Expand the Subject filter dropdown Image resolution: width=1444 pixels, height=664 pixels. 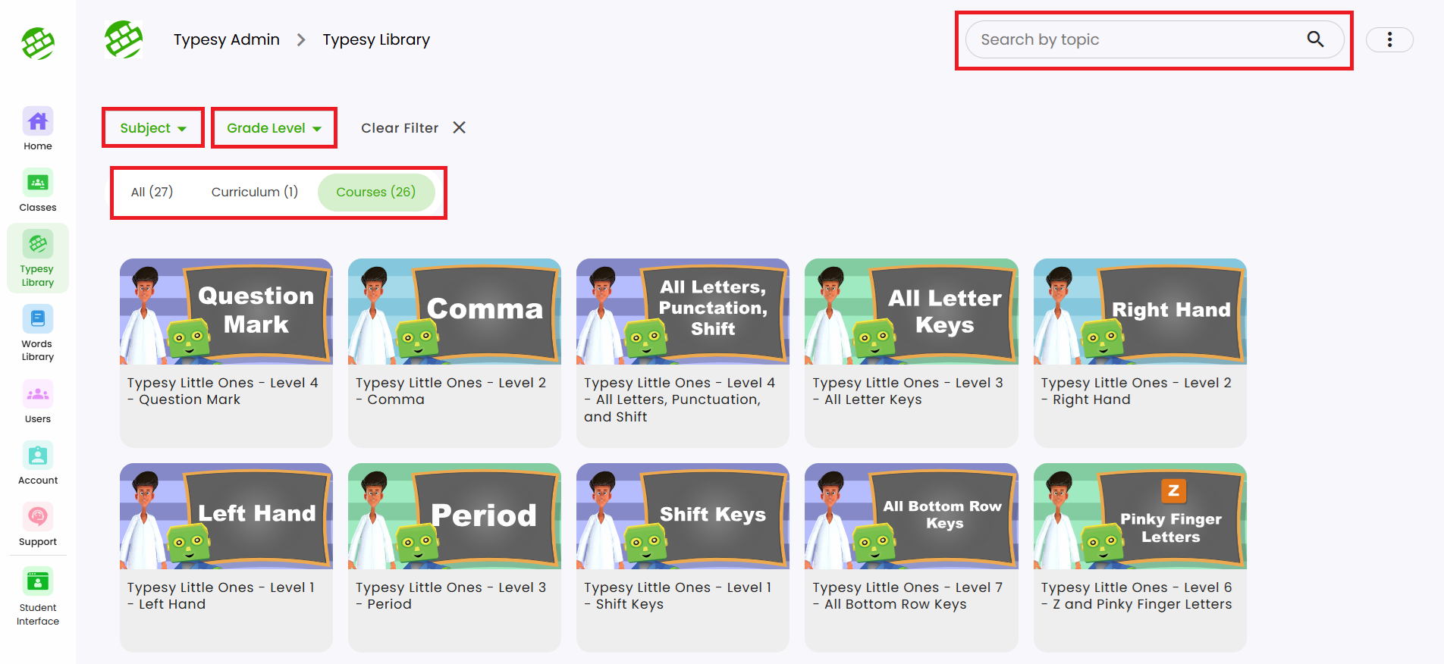[152, 128]
